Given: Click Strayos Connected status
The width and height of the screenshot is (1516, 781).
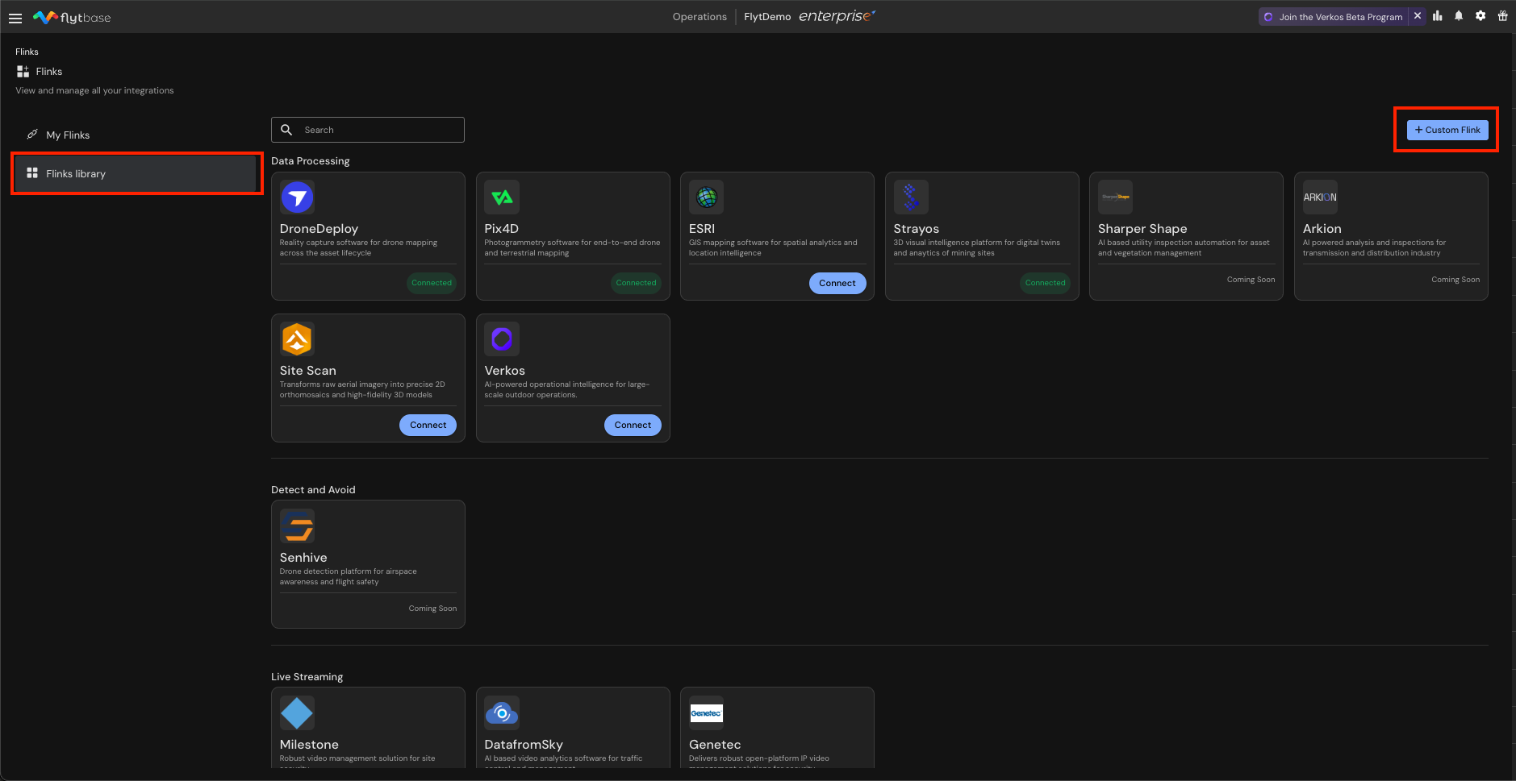Looking at the screenshot, I should point(1046,283).
